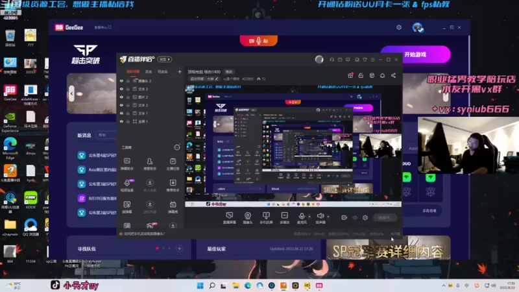Click the share icon above preview
Image resolution: width=519 pixels, height=292 pixels.
[393, 75]
